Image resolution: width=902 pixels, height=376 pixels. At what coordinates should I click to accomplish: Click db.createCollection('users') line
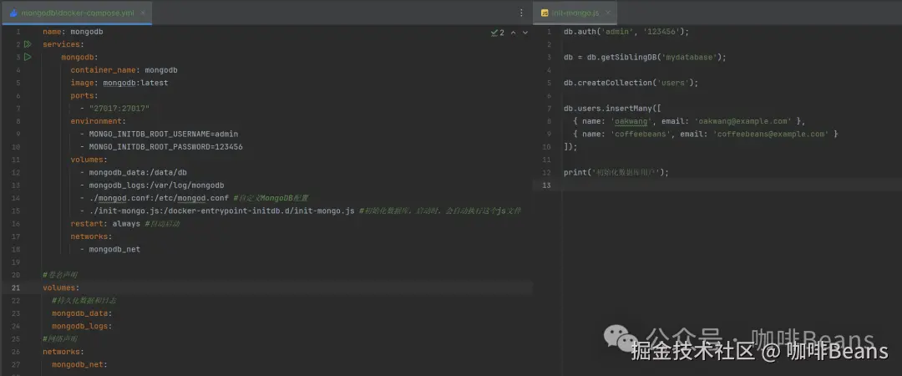click(631, 83)
